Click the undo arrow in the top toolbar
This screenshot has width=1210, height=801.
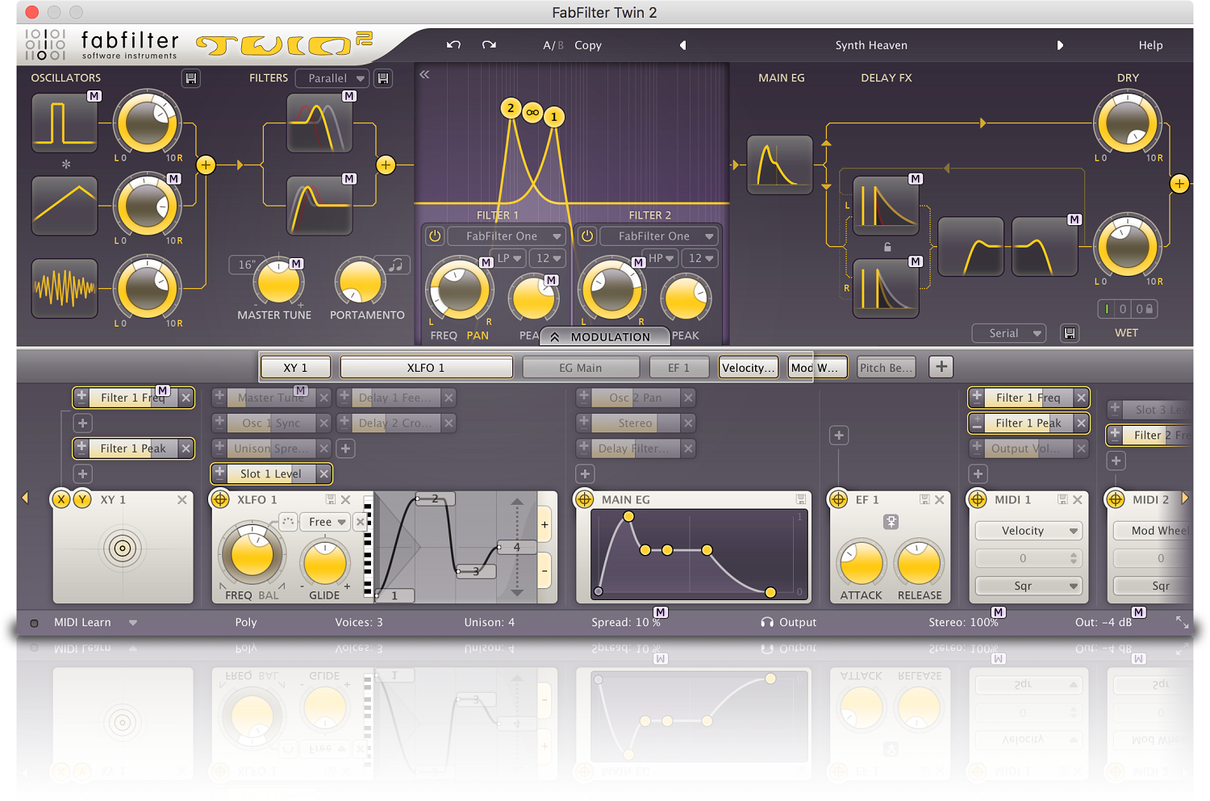(453, 45)
